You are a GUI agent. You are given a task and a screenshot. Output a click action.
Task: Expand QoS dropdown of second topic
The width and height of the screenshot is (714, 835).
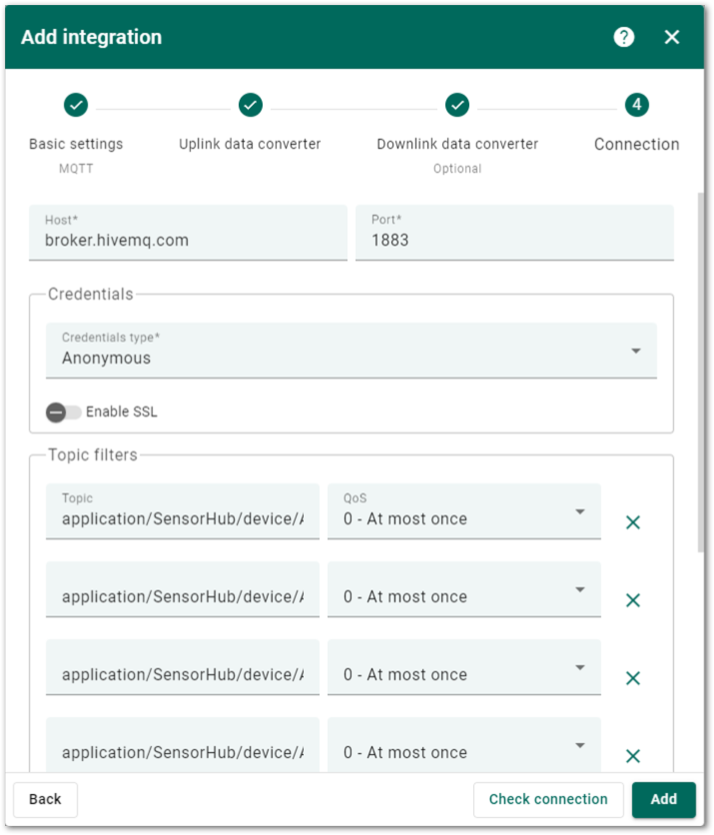tap(463, 589)
